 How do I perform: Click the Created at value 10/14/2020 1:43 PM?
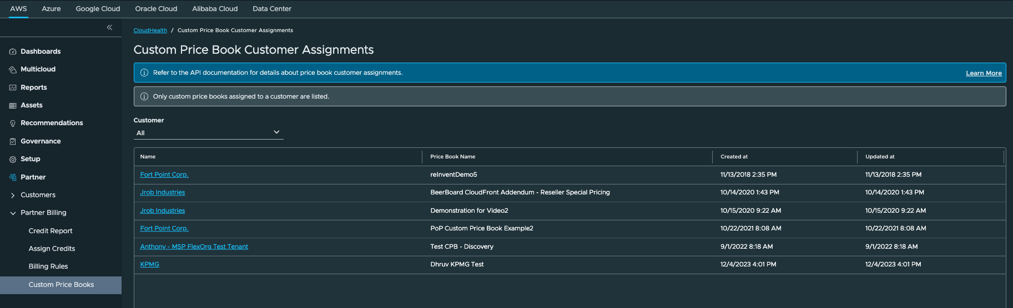750,192
